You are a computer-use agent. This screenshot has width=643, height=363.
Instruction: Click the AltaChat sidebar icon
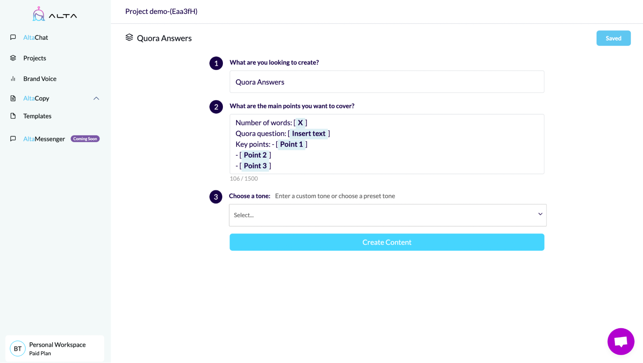pyautogui.click(x=13, y=37)
